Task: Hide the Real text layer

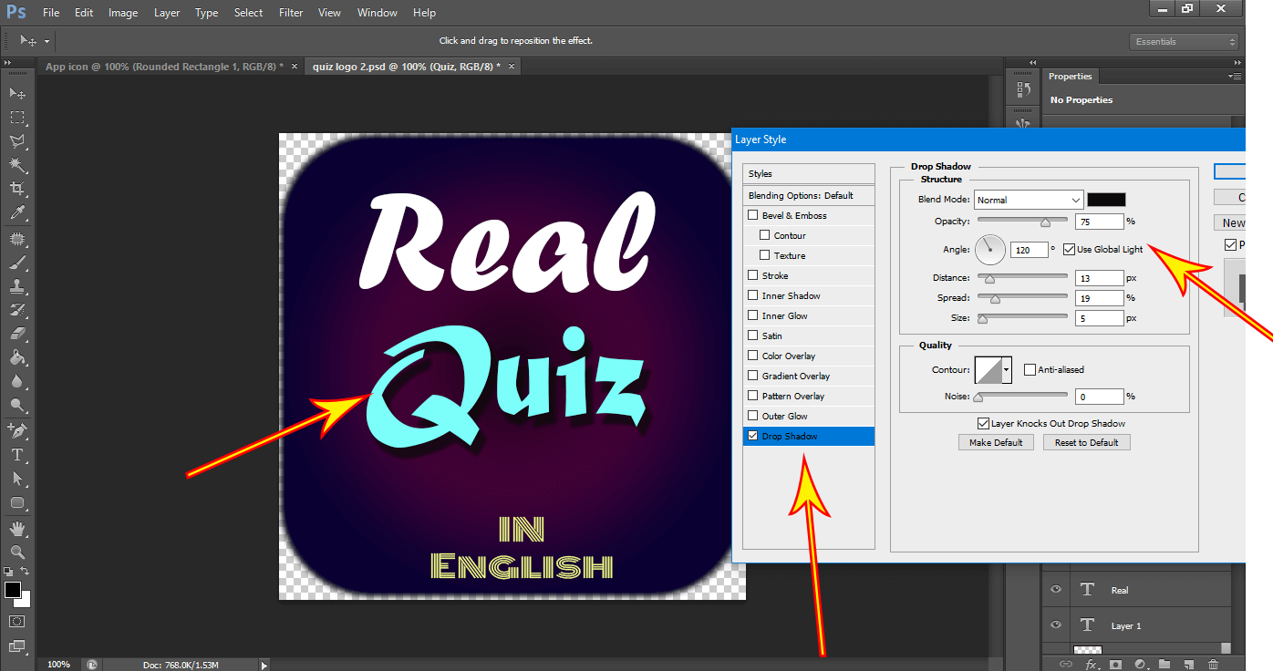Action: pyautogui.click(x=1056, y=590)
